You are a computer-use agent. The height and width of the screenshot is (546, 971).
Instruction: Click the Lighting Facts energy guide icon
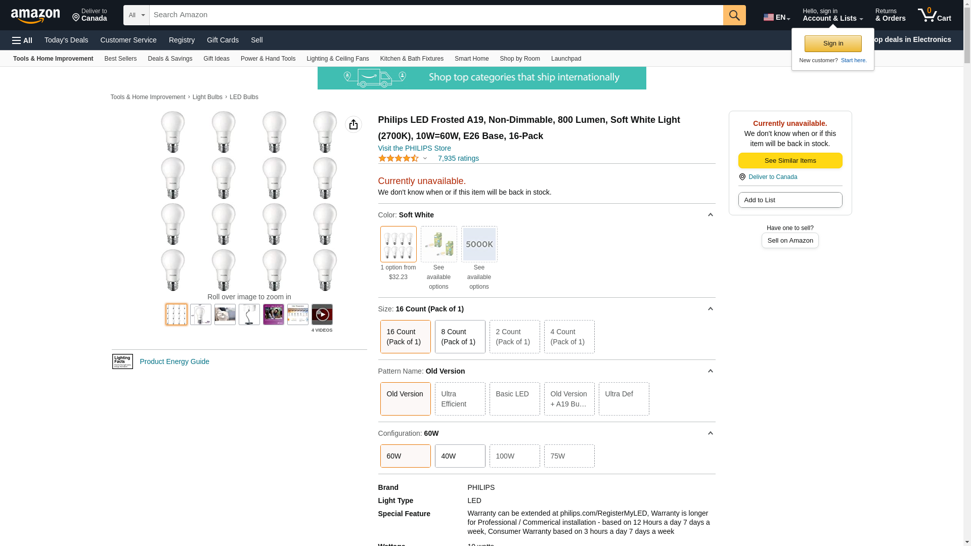tap(122, 361)
